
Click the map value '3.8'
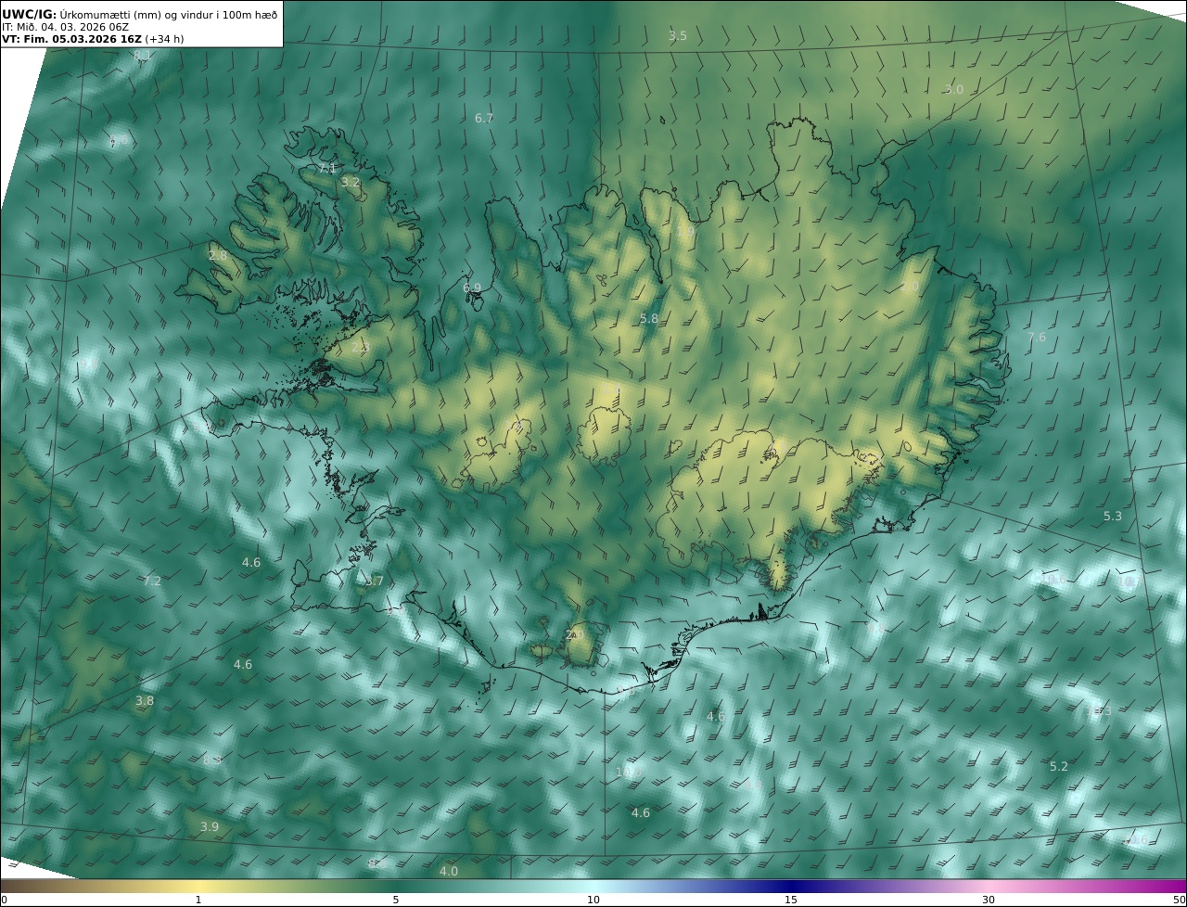coord(145,701)
